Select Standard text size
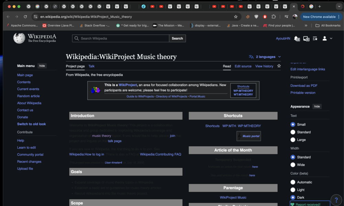 293,132
